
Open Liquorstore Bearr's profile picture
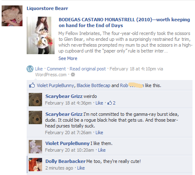click(x=12, y=16)
